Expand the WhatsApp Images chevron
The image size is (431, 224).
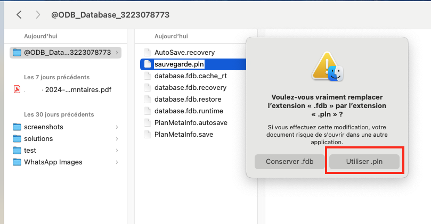click(117, 162)
